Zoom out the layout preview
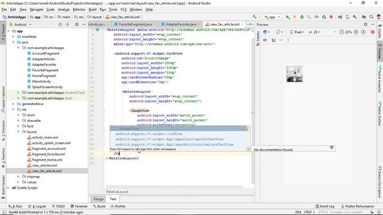This screenshot has width=383, height=215. (342, 32)
